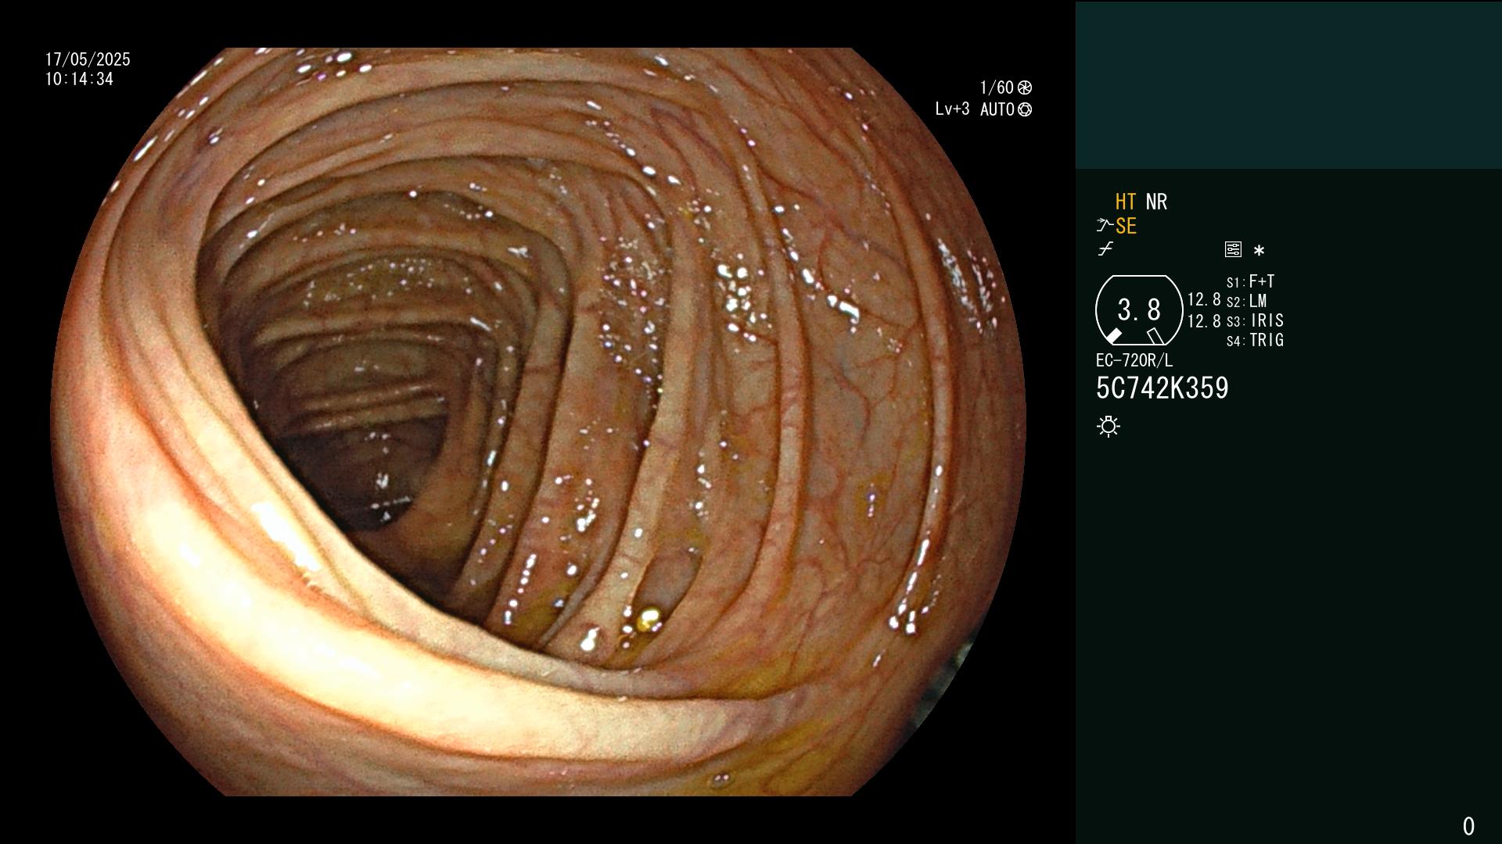Click the serial number 5C742K359

1162,388
